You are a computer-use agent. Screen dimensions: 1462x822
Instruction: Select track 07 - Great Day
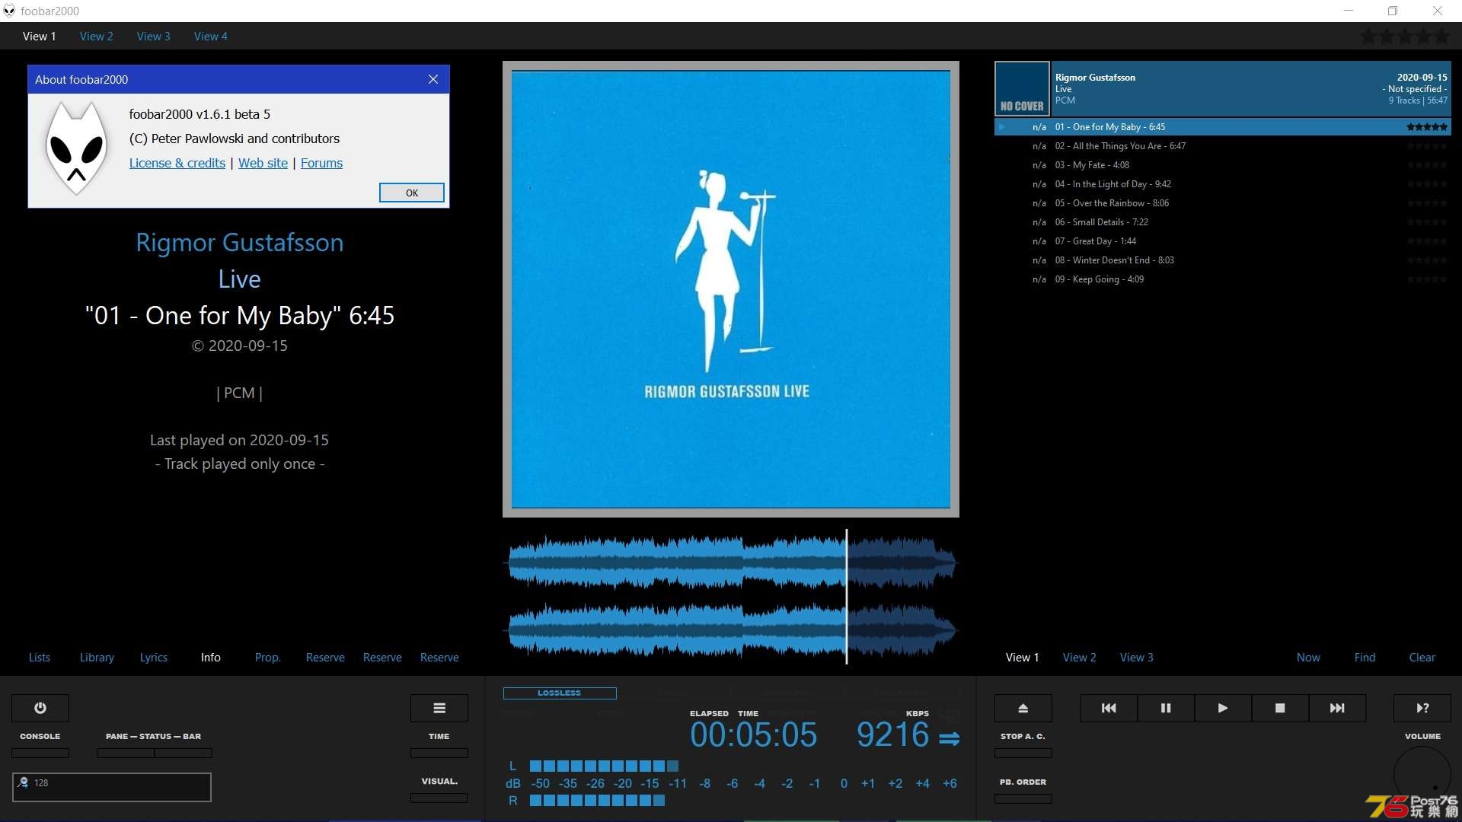(x=1223, y=241)
